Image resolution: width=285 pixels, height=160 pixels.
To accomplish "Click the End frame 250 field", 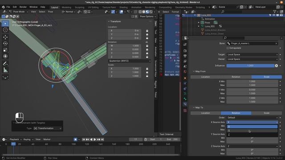I will [173, 140].
